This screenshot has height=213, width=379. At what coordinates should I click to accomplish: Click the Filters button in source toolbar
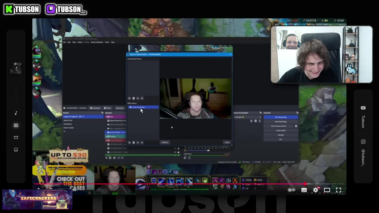click(x=108, y=108)
